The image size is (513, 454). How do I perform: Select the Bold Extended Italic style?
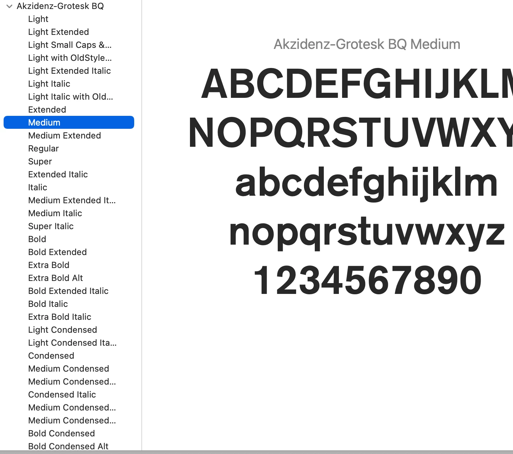point(69,291)
